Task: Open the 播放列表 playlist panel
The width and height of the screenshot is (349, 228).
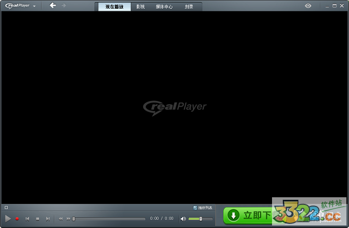Action: click(203, 208)
